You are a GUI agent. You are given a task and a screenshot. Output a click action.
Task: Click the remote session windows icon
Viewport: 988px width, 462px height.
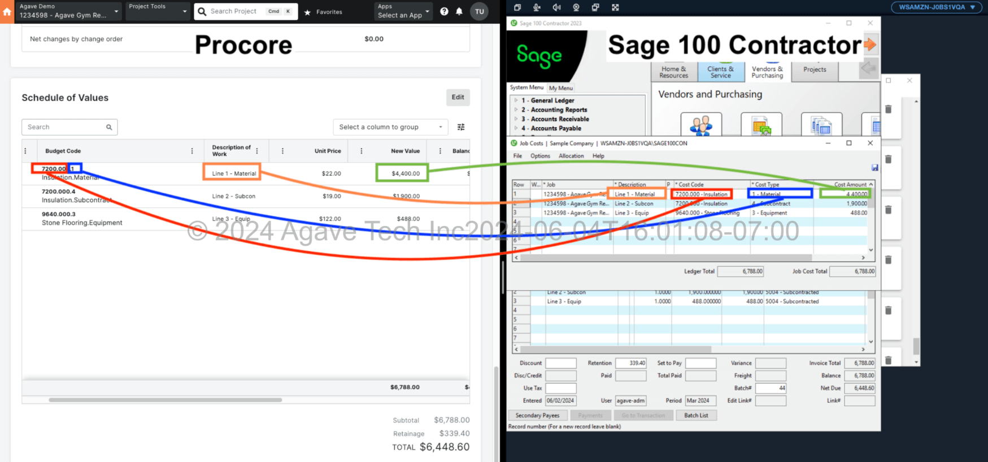click(x=517, y=7)
